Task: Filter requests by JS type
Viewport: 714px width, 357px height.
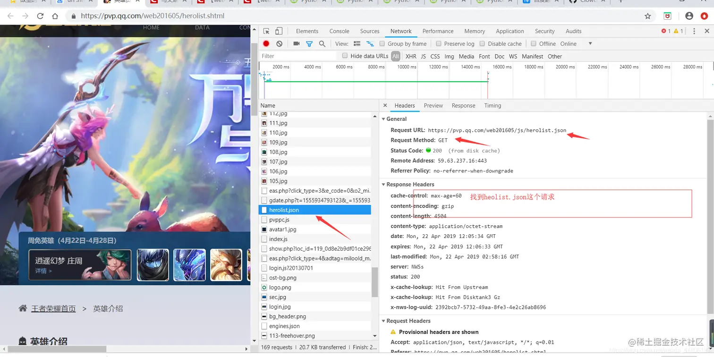Action: pyautogui.click(x=423, y=56)
